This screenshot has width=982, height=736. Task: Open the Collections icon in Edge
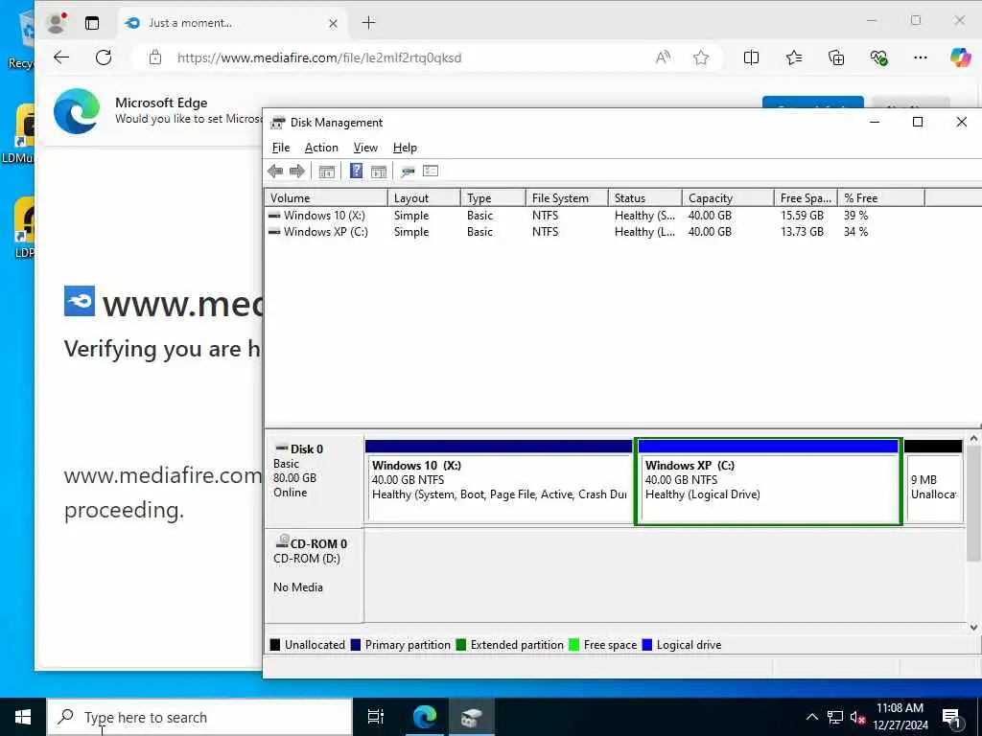836,57
